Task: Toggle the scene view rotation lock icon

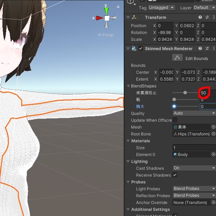Action: [x=118, y=7]
